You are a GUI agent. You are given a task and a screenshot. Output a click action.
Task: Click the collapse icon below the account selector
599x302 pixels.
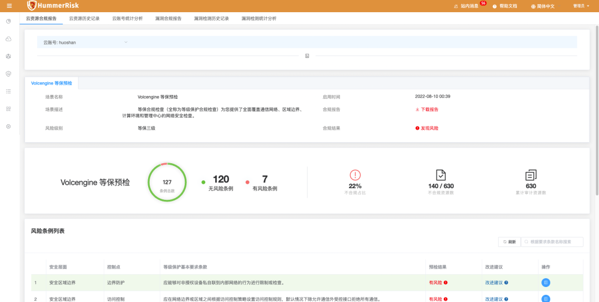[x=307, y=56]
